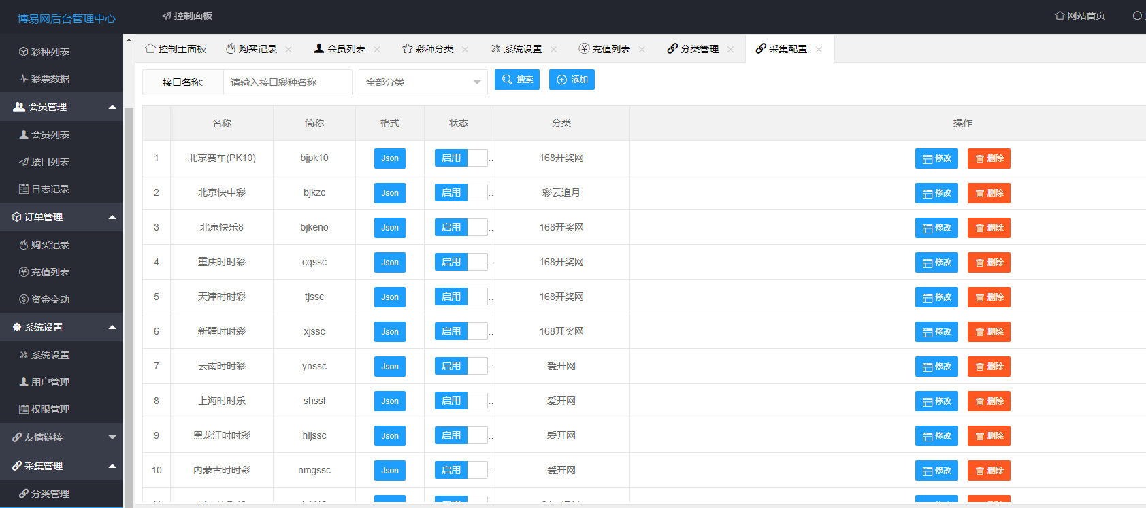
Task: Toggle 启用 switch for 北京快中彩
Action: pyautogui.click(x=461, y=192)
